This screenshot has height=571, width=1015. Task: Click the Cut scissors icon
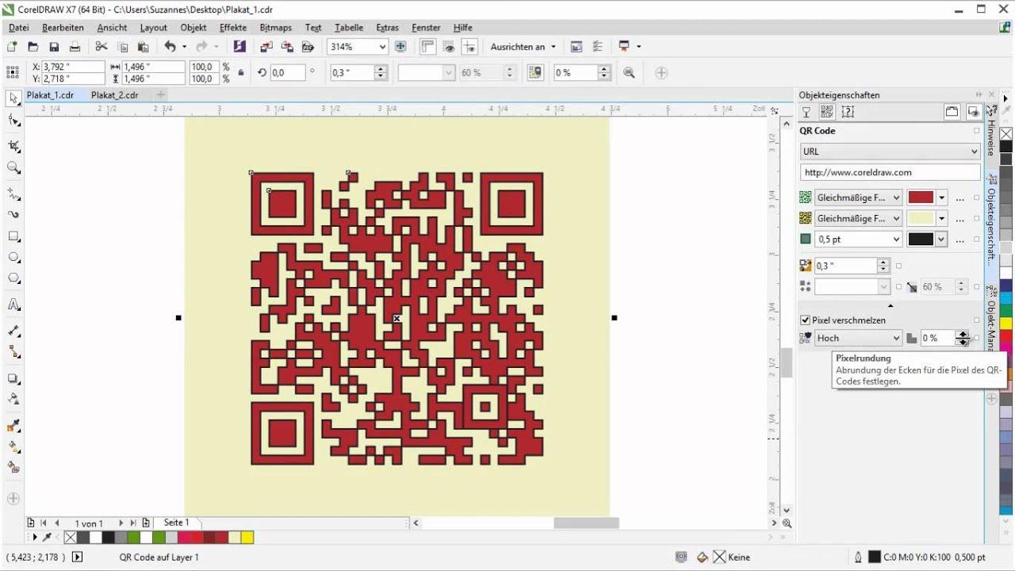click(101, 47)
